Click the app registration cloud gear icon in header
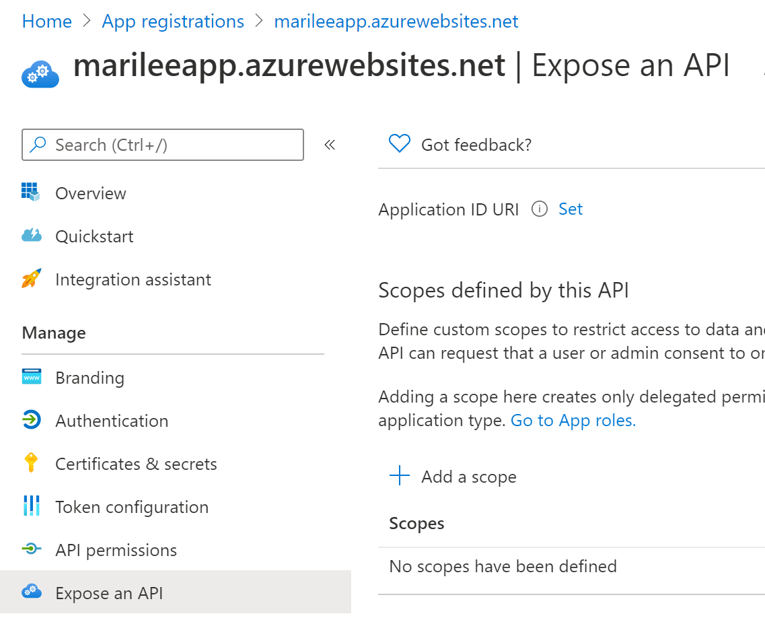765x620 pixels. [40, 74]
